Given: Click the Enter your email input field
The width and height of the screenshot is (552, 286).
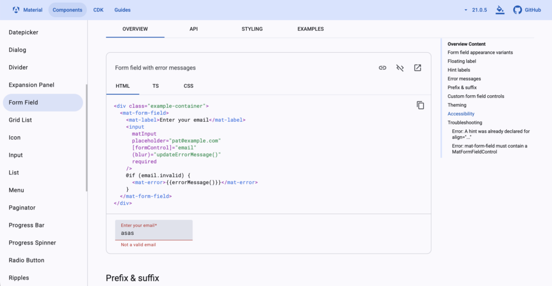Looking at the screenshot, I should [x=154, y=233].
